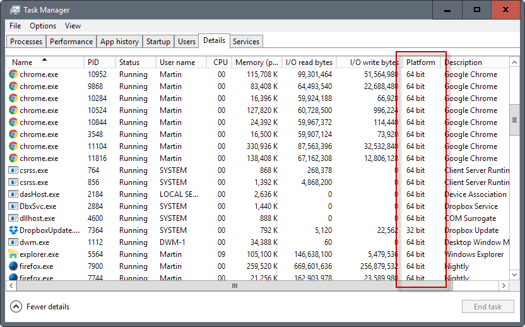Click the Chrome icon in the PID 10284 row
The image size is (525, 327).
(13, 98)
